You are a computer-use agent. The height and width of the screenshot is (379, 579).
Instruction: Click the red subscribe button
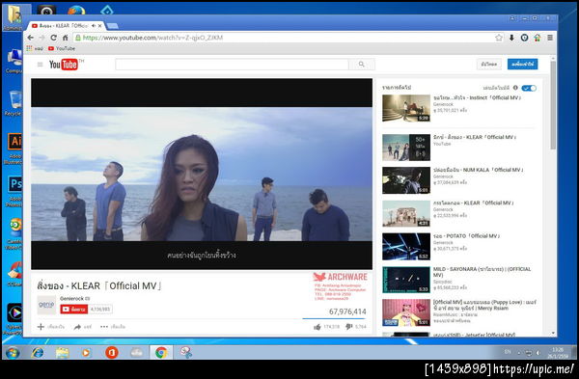coord(74,310)
